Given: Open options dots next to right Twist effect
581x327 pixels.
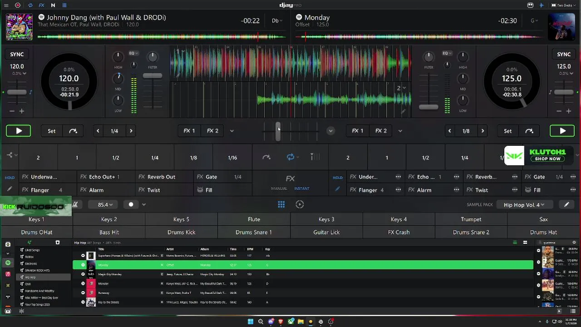Looking at the screenshot, I should [x=515, y=190].
